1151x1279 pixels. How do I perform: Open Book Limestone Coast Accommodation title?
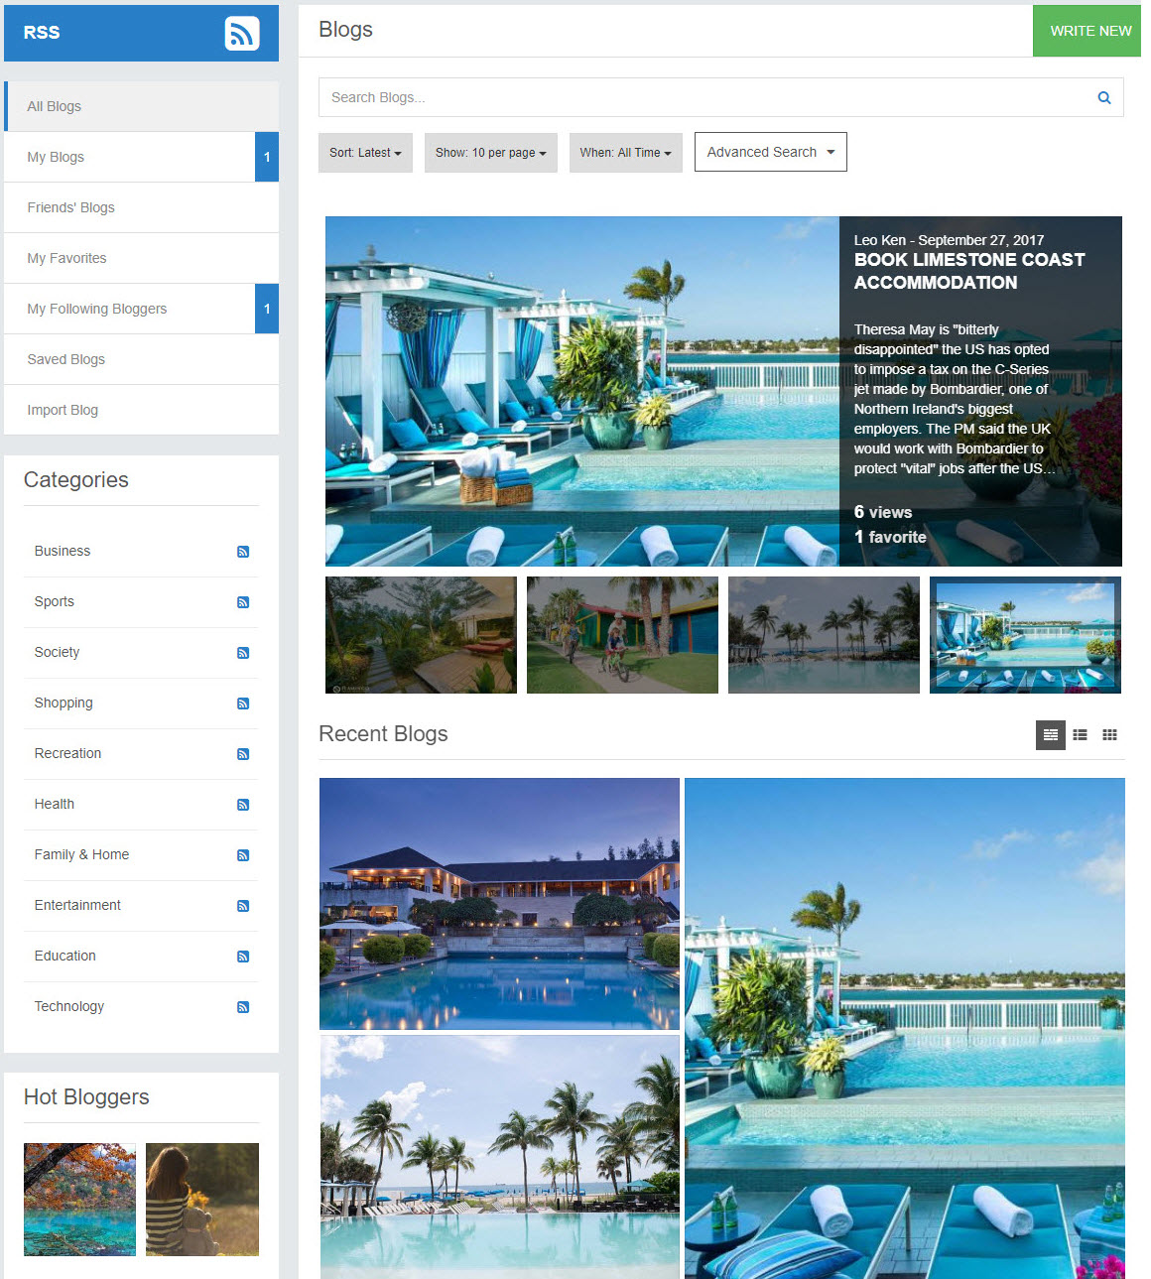[969, 271]
